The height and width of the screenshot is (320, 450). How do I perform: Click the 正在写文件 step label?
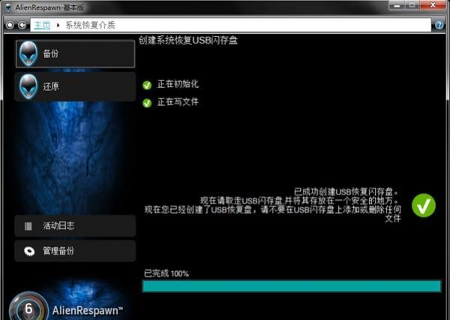pos(178,101)
